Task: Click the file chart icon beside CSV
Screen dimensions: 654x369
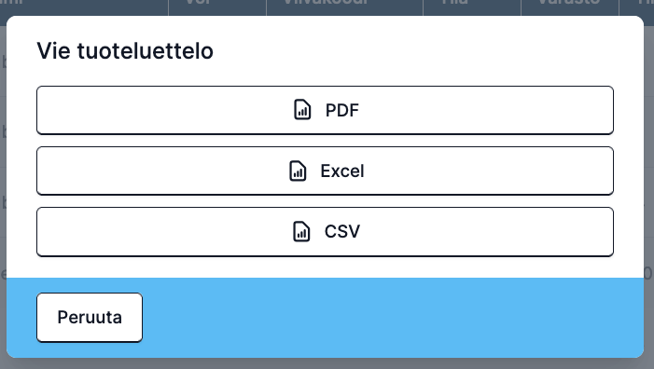Action: pos(301,232)
